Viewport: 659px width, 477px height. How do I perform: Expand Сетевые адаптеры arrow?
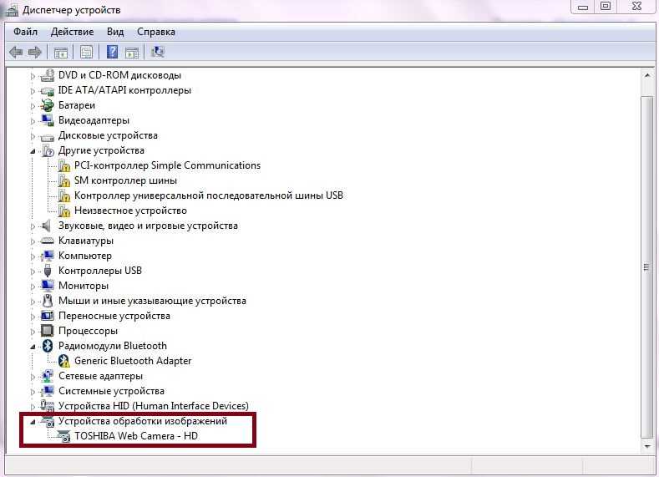pos(33,377)
